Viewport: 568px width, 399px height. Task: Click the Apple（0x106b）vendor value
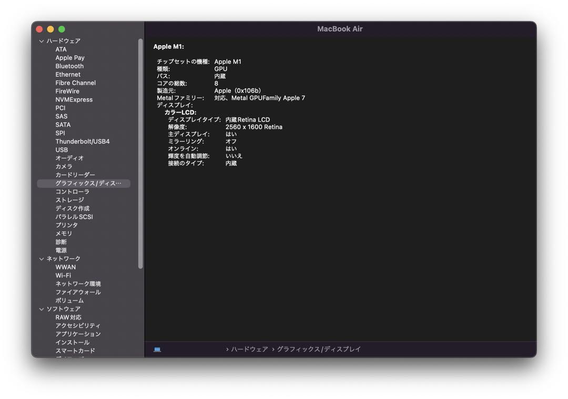coord(238,91)
